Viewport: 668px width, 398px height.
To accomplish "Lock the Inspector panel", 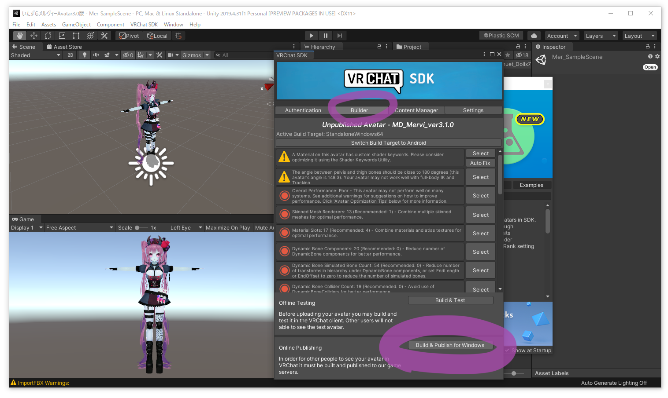I will pos(647,46).
